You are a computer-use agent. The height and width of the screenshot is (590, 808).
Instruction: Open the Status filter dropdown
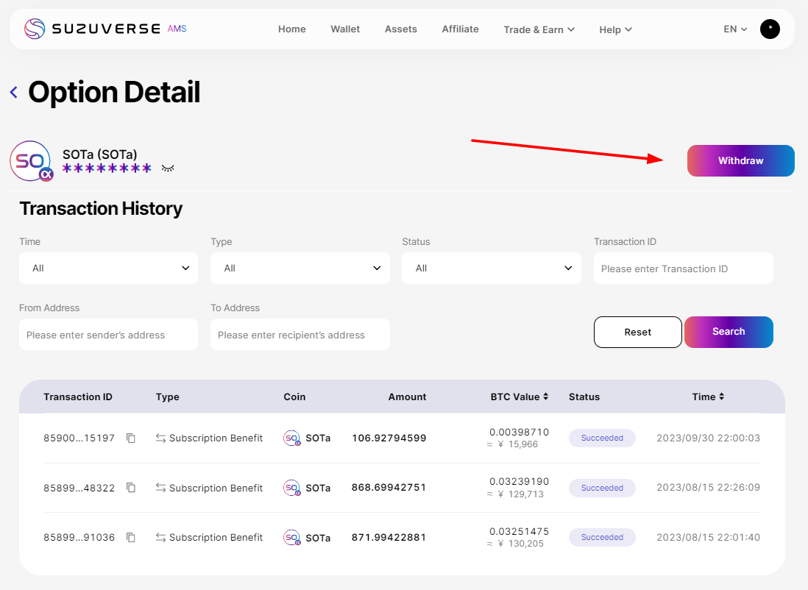pos(491,269)
